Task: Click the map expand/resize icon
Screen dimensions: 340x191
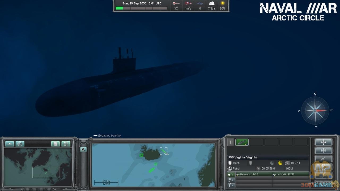Action: click(83, 149)
